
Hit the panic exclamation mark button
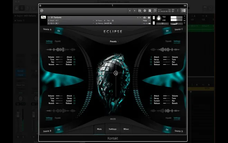click(x=178, y=11)
